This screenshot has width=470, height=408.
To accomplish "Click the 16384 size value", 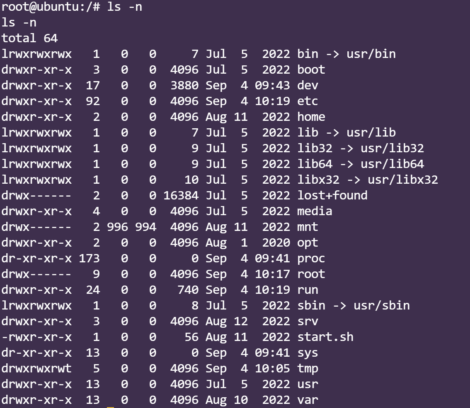I will pos(181,195).
